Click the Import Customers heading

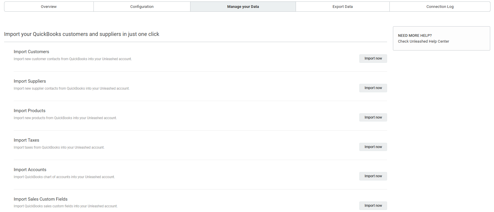[31, 52]
